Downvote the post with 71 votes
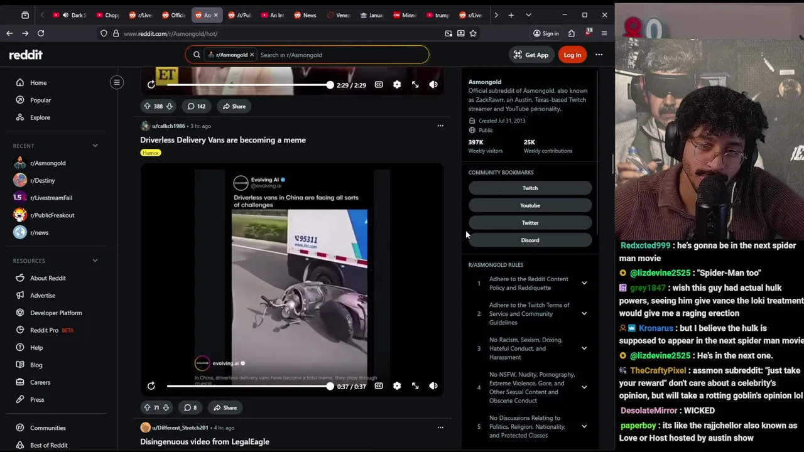804x452 pixels. tap(166, 407)
